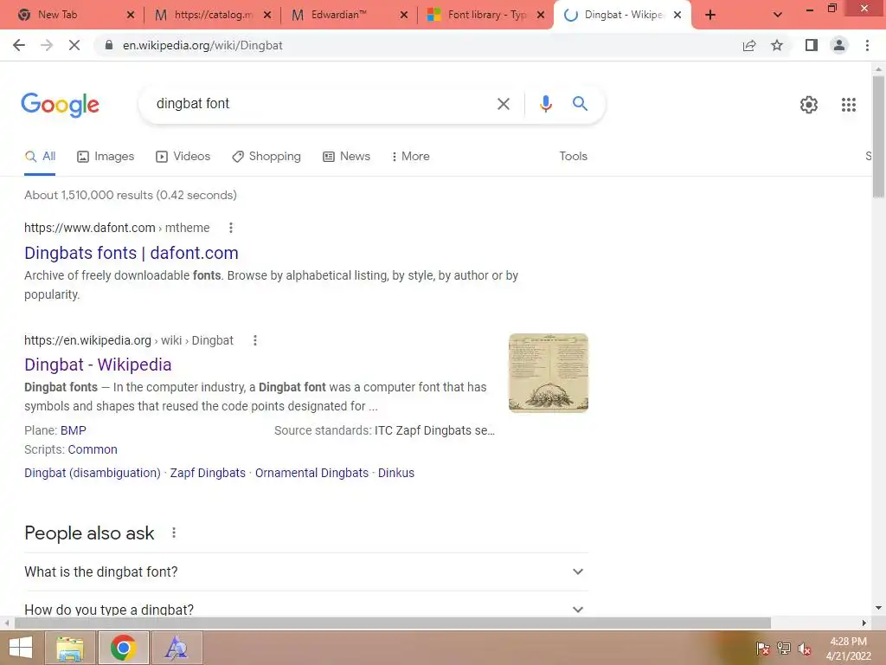Screen dimensions: 886x665
Task: Open options for Wikipedia result
Action: pos(255,340)
